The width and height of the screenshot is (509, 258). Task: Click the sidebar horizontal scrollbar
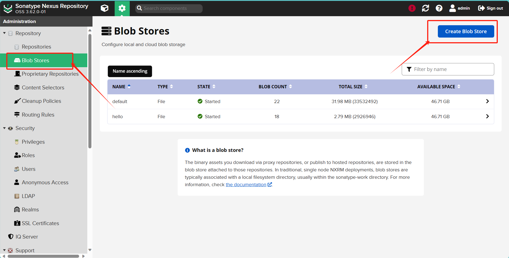coord(43,256)
